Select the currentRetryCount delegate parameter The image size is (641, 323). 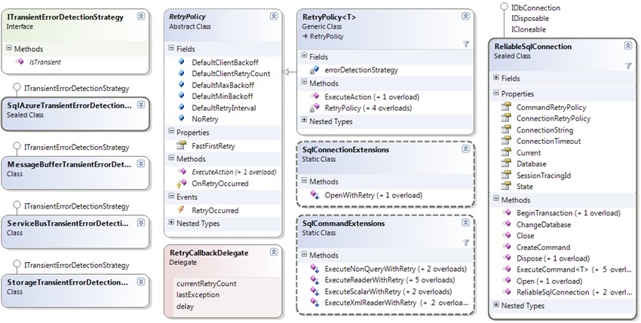(207, 283)
